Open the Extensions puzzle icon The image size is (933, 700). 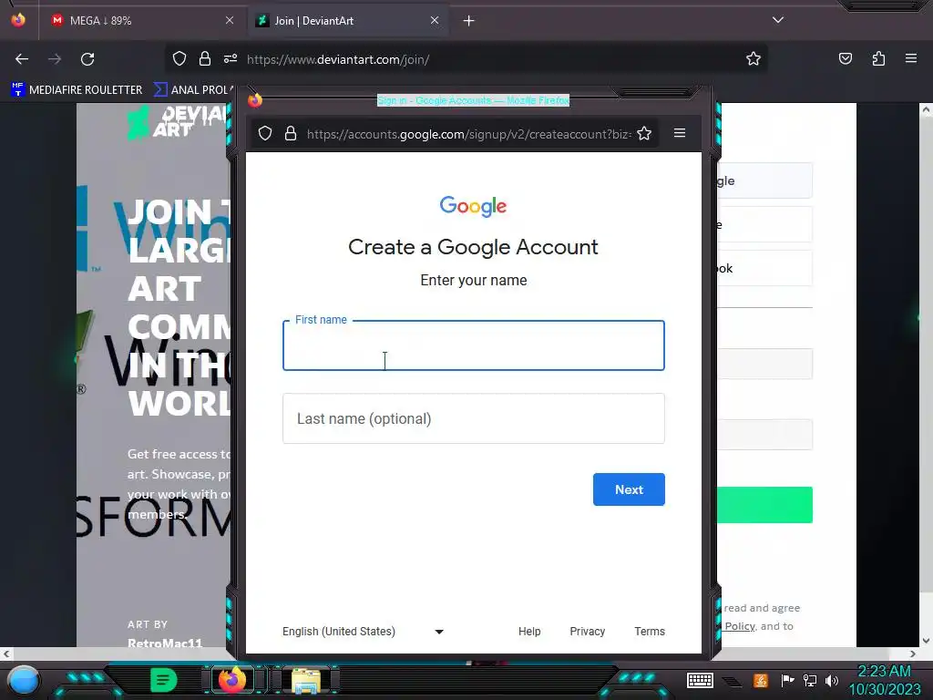click(878, 58)
